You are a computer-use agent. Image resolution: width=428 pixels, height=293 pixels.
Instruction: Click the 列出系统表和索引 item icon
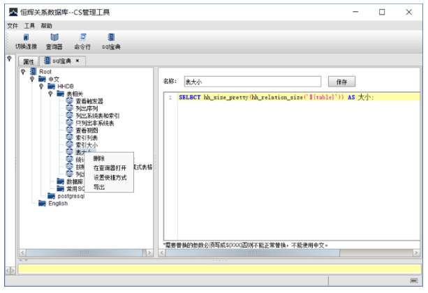click(70, 116)
